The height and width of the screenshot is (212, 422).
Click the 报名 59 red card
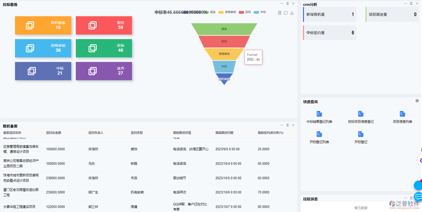[x=104, y=25]
